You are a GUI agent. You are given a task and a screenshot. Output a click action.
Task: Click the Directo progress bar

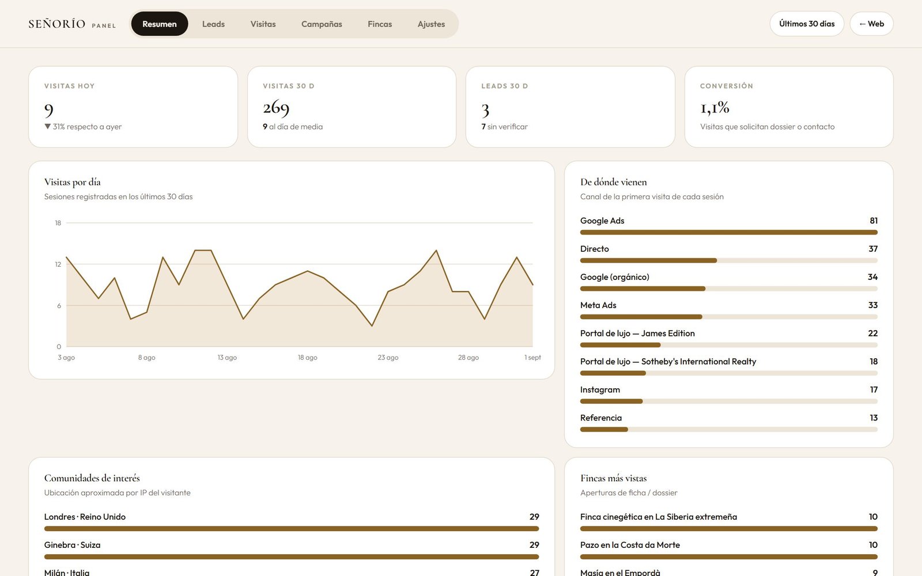click(x=729, y=260)
